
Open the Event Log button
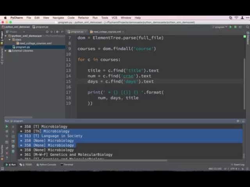coord(237,164)
